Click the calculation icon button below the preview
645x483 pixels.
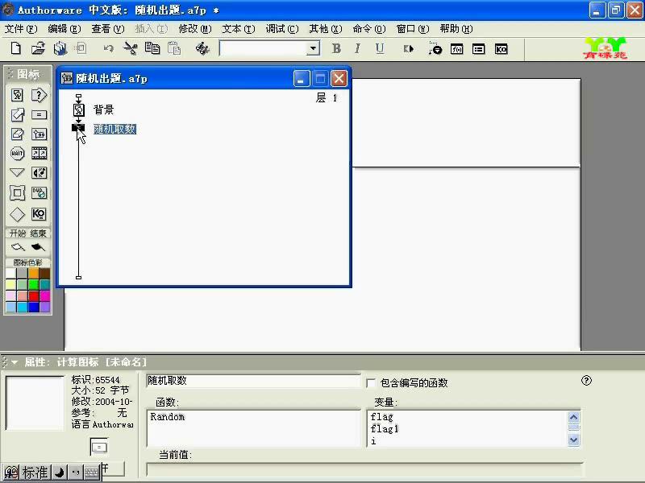[98, 447]
